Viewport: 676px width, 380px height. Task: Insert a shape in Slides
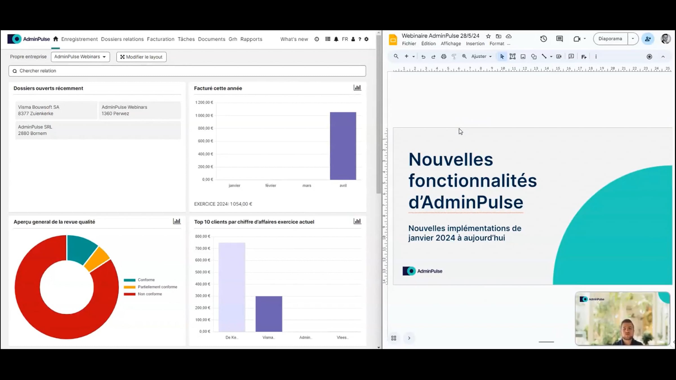click(x=533, y=57)
